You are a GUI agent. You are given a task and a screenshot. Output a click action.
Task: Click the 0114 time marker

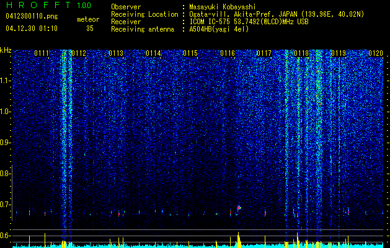point(153,53)
